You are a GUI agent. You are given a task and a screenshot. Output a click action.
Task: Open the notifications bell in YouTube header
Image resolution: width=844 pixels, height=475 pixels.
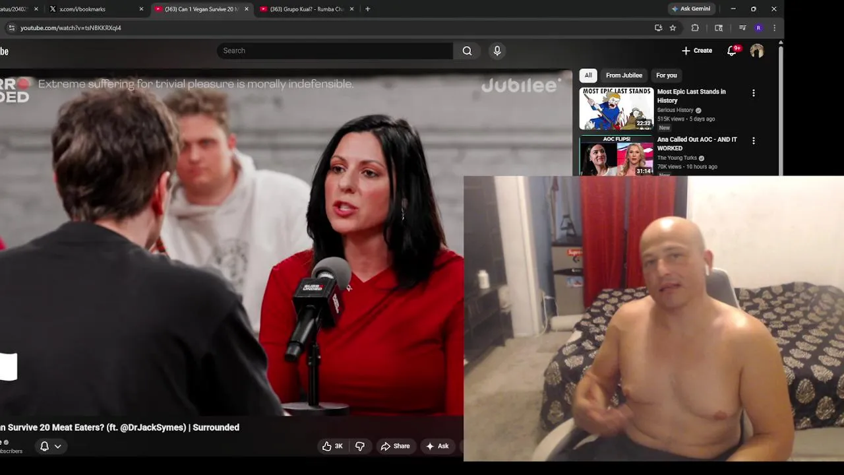(x=732, y=51)
